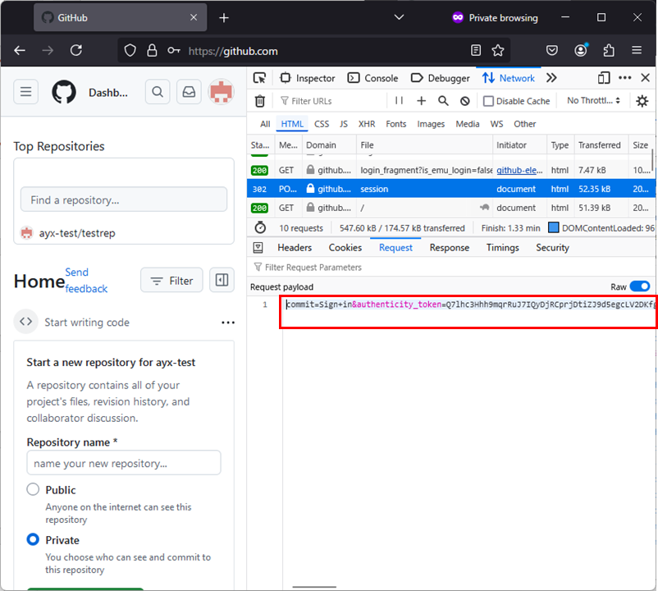This screenshot has height=591, width=658.
Task: Open the Headers details tab
Action: [295, 248]
